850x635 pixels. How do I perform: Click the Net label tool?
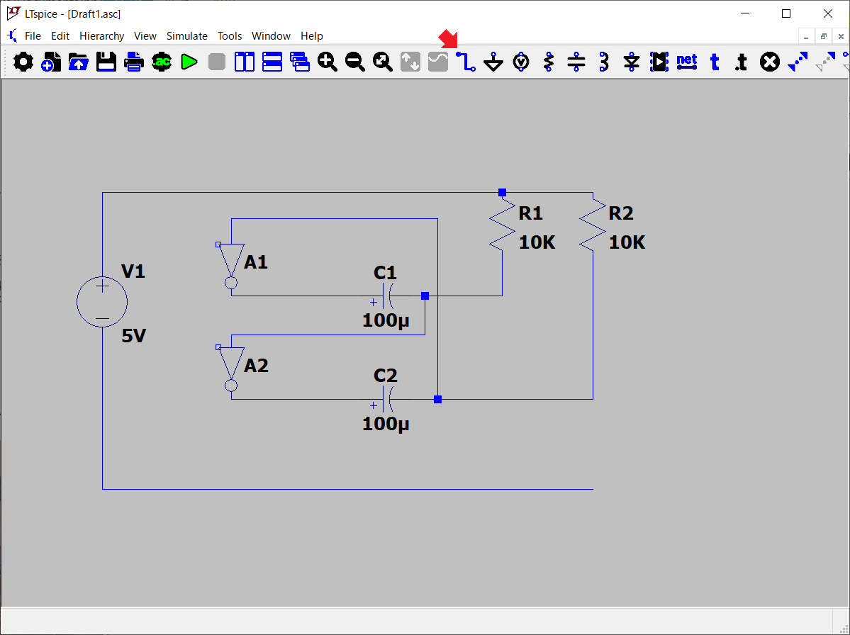pos(687,62)
